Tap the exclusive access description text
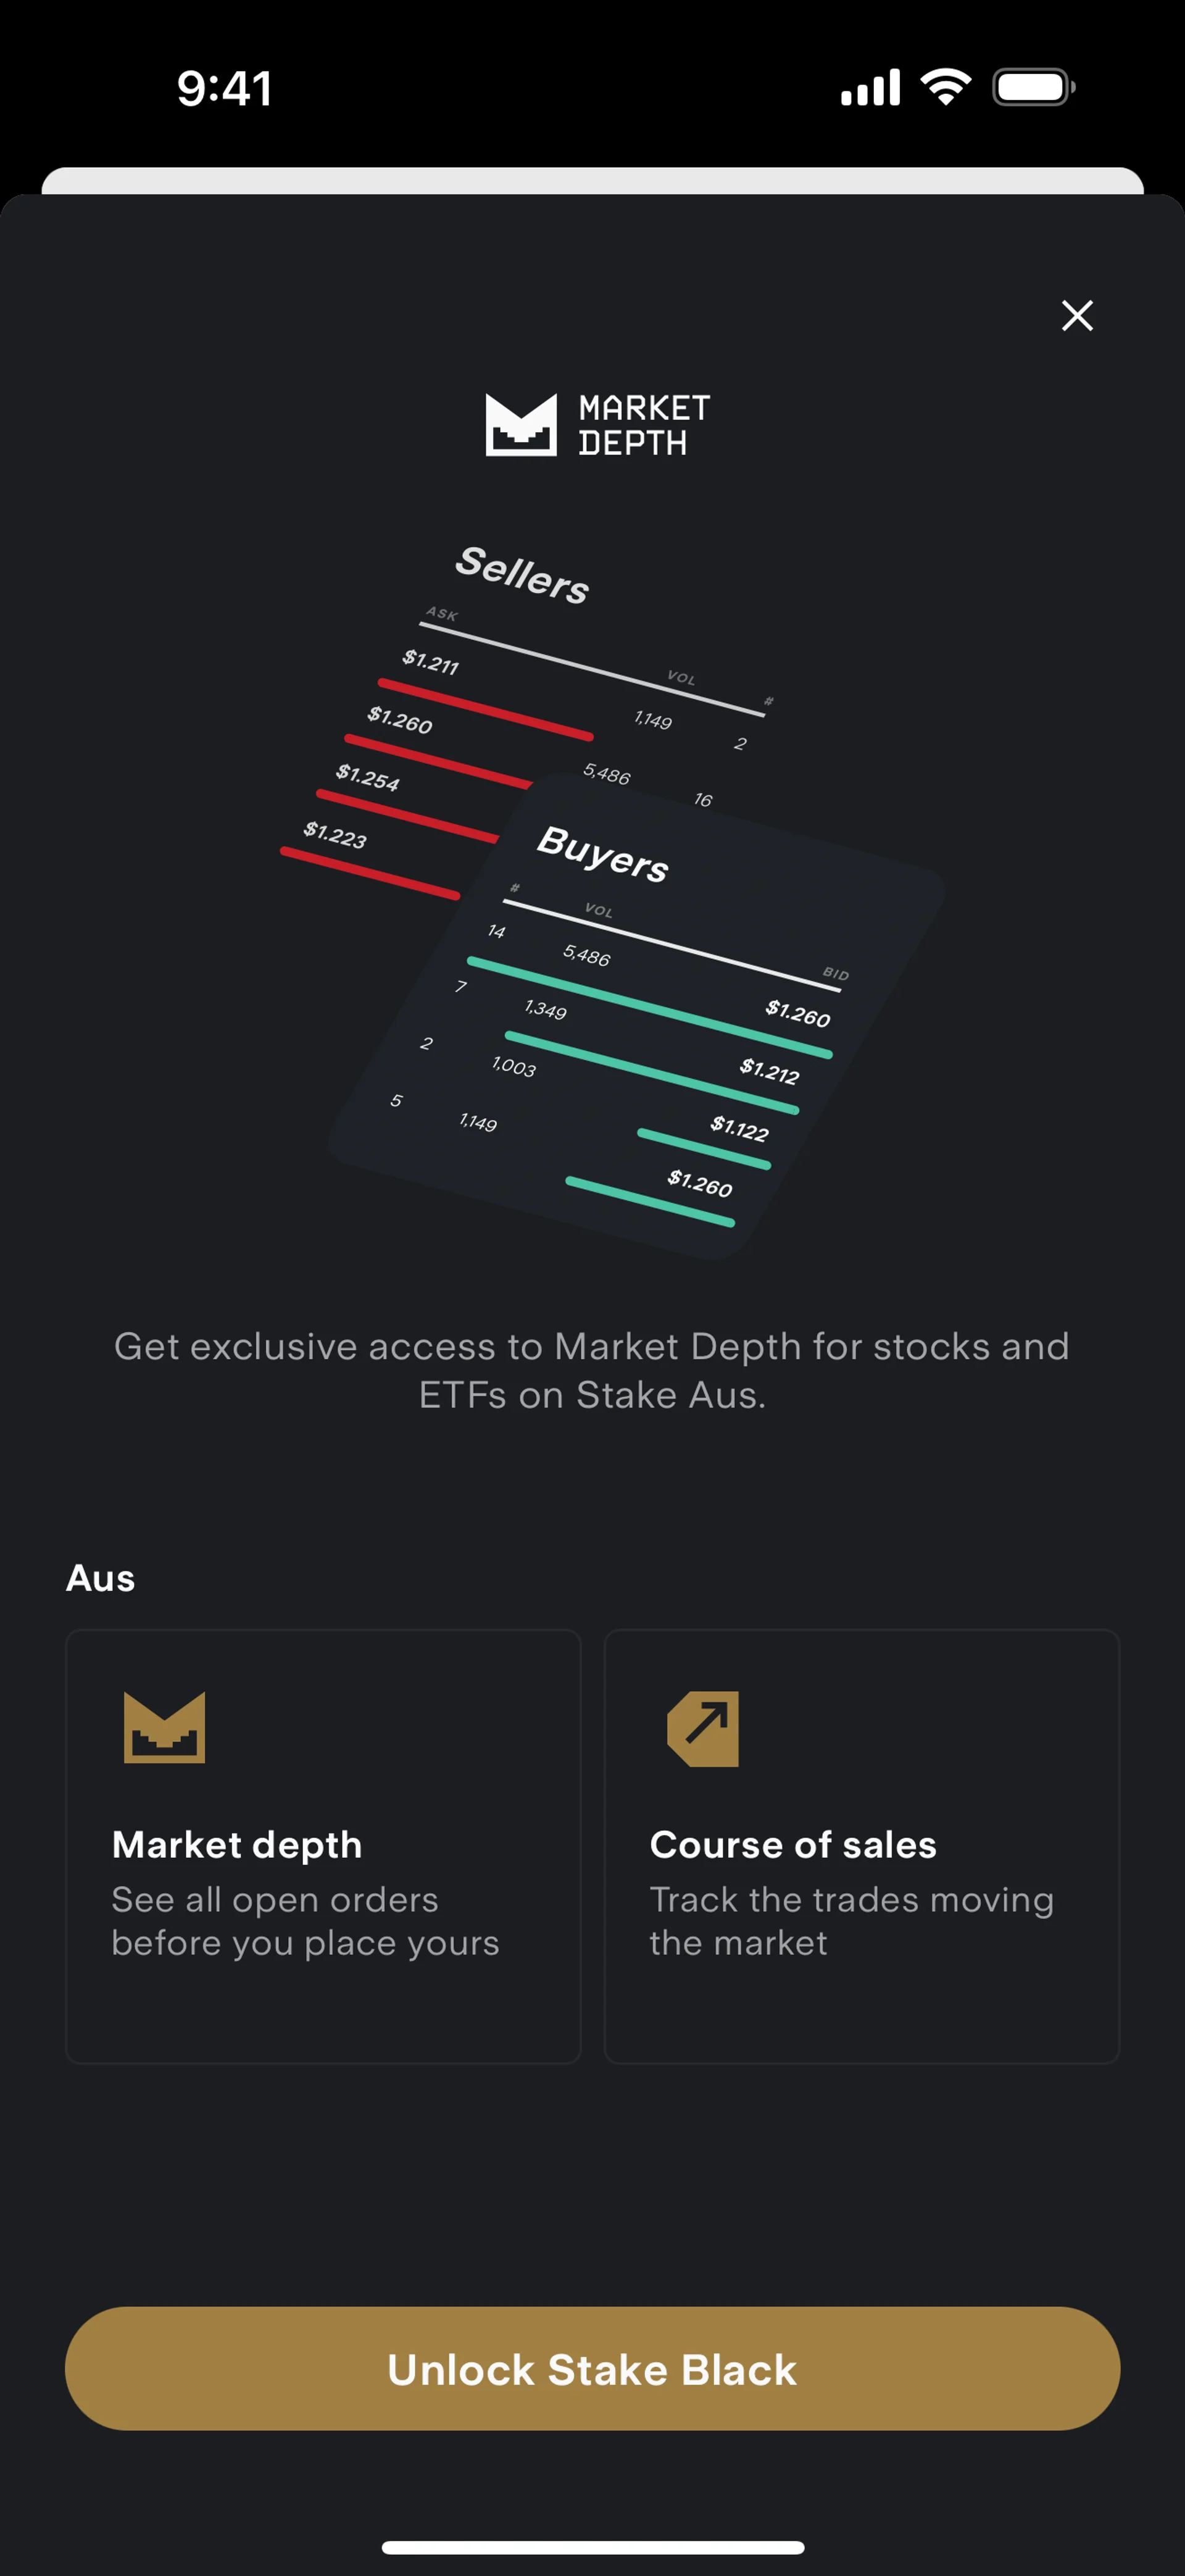This screenshot has width=1185, height=2576. pos(592,1370)
